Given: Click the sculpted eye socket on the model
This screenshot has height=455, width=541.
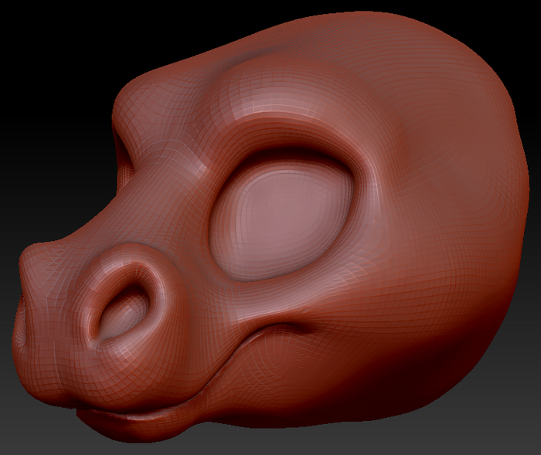Looking at the screenshot, I should (x=283, y=216).
